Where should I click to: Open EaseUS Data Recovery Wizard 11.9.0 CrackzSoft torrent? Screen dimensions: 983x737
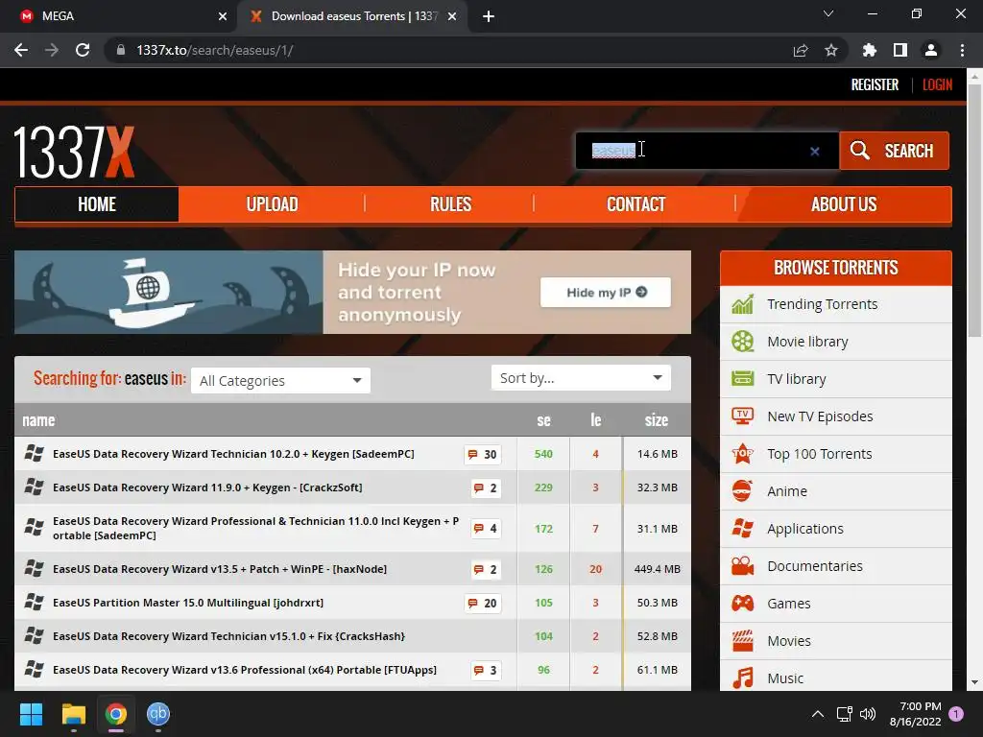[207, 487]
